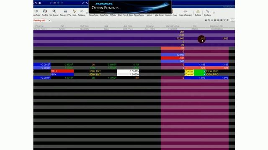Viewport: 268px width, 150px height.
Task: Select the +0.0016 change cell
Action: click(42, 65)
